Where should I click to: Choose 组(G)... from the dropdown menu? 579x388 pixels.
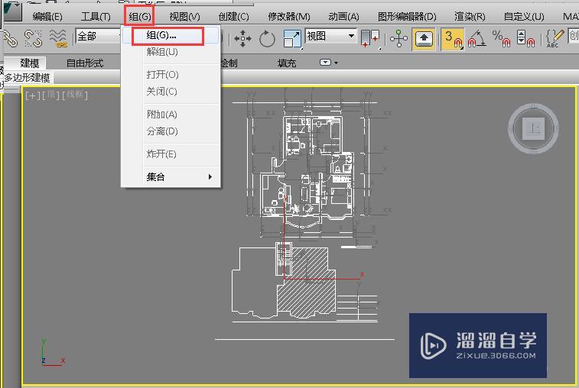pyautogui.click(x=171, y=35)
